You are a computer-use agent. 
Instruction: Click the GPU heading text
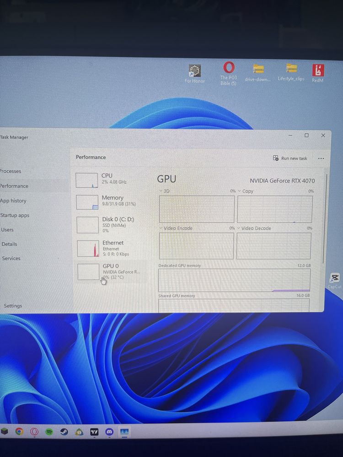(166, 179)
